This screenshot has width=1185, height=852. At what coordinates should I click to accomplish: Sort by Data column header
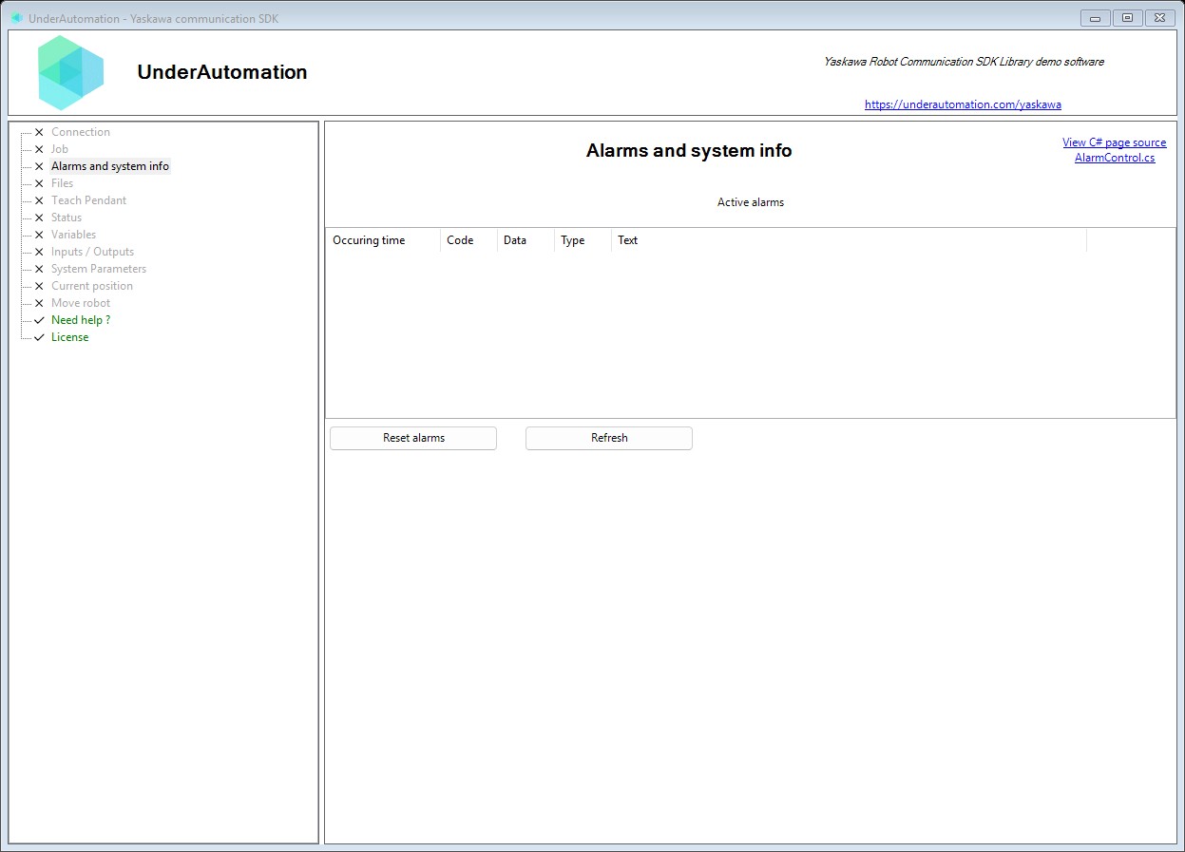[x=526, y=240]
